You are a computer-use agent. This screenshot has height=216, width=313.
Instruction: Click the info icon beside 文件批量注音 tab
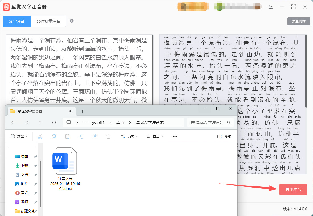(72, 21)
